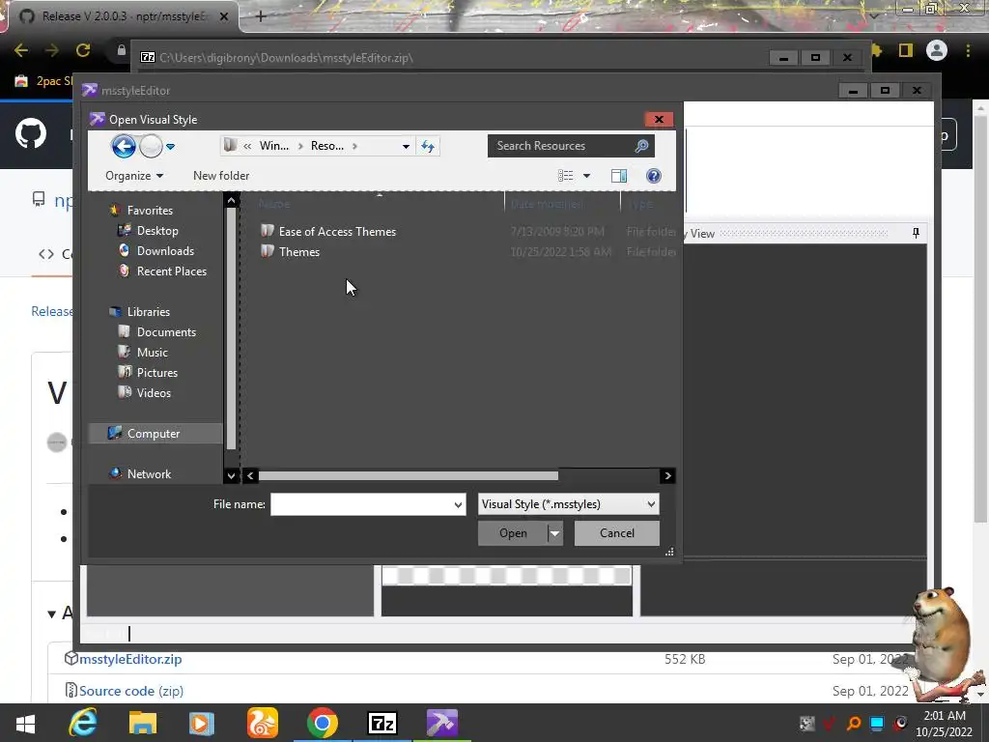Screen dimensions: 989x742
Task: Switch to Chrome in the taskbar
Action: click(x=323, y=723)
